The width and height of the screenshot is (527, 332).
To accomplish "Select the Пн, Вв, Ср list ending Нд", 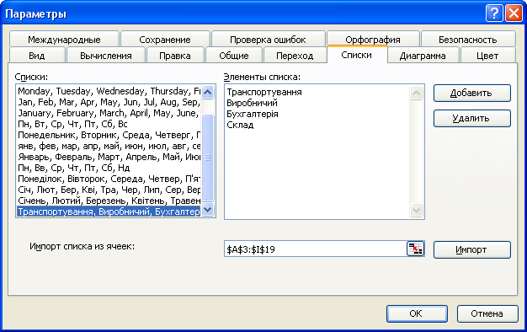I will tap(109, 168).
